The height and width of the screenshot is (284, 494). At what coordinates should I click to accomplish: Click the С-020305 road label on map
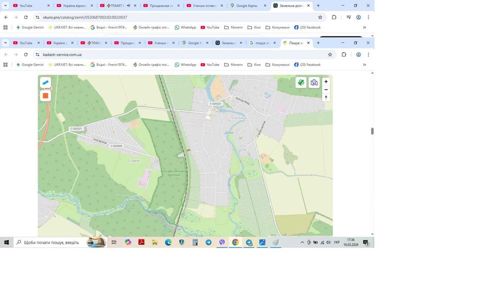tap(116, 146)
